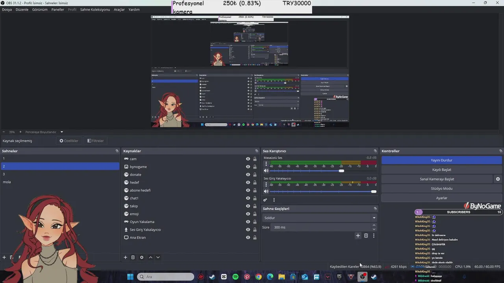Open Ayarlar settings button
Image resolution: width=504 pixels, height=283 pixels.
pyautogui.click(x=441, y=198)
